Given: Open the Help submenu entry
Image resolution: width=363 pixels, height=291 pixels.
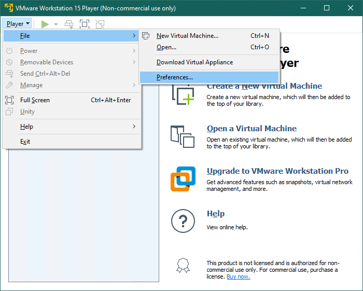Looking at the screenshot, I should coord(71,127).
